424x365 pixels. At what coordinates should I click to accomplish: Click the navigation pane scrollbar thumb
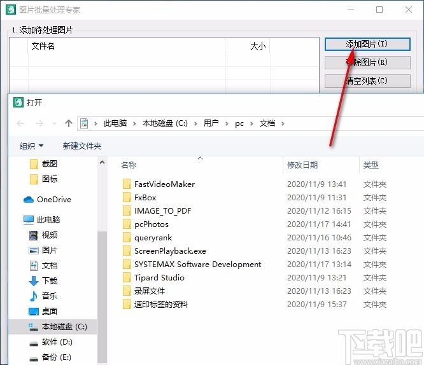point(102,297)
